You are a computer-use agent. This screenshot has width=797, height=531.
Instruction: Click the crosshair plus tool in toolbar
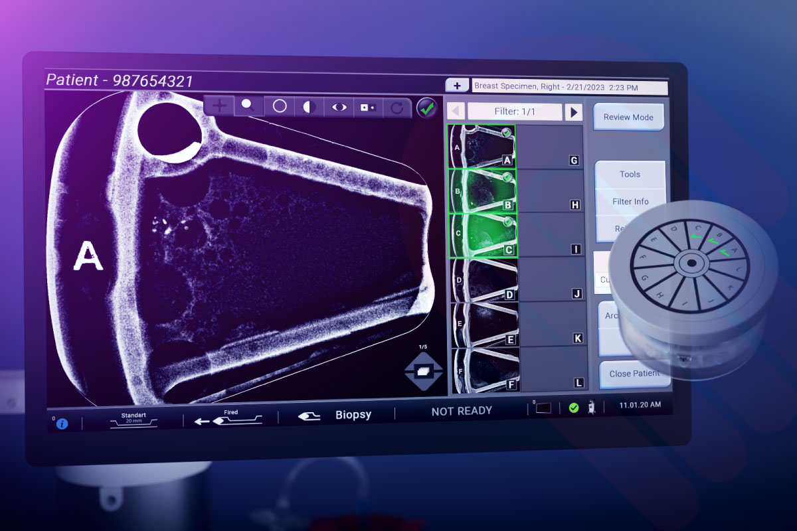220,105
